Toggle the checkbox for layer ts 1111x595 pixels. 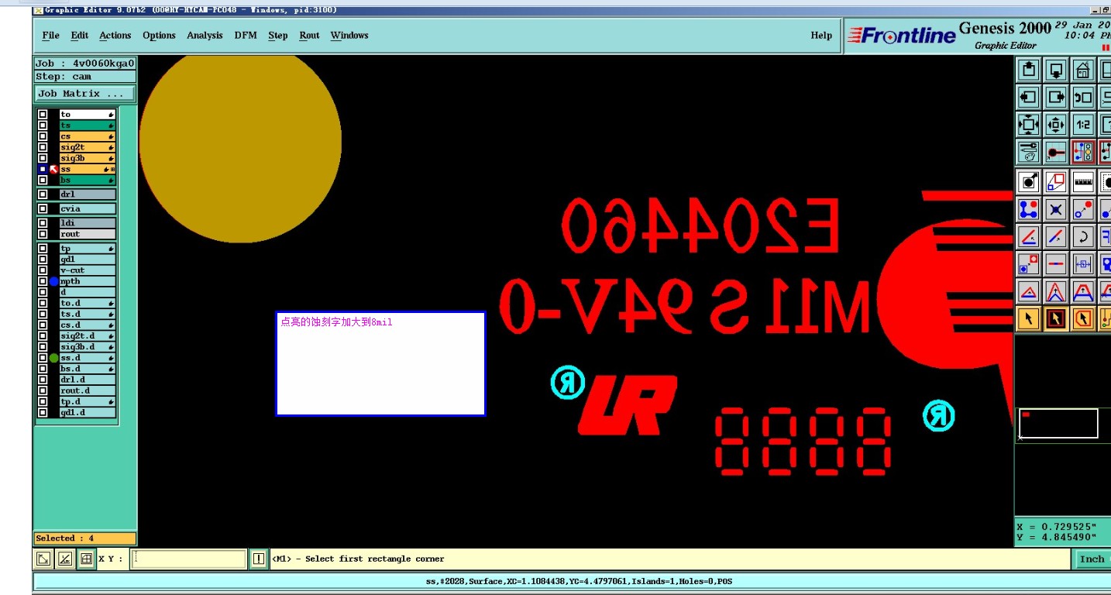click(x=43, y=126)
